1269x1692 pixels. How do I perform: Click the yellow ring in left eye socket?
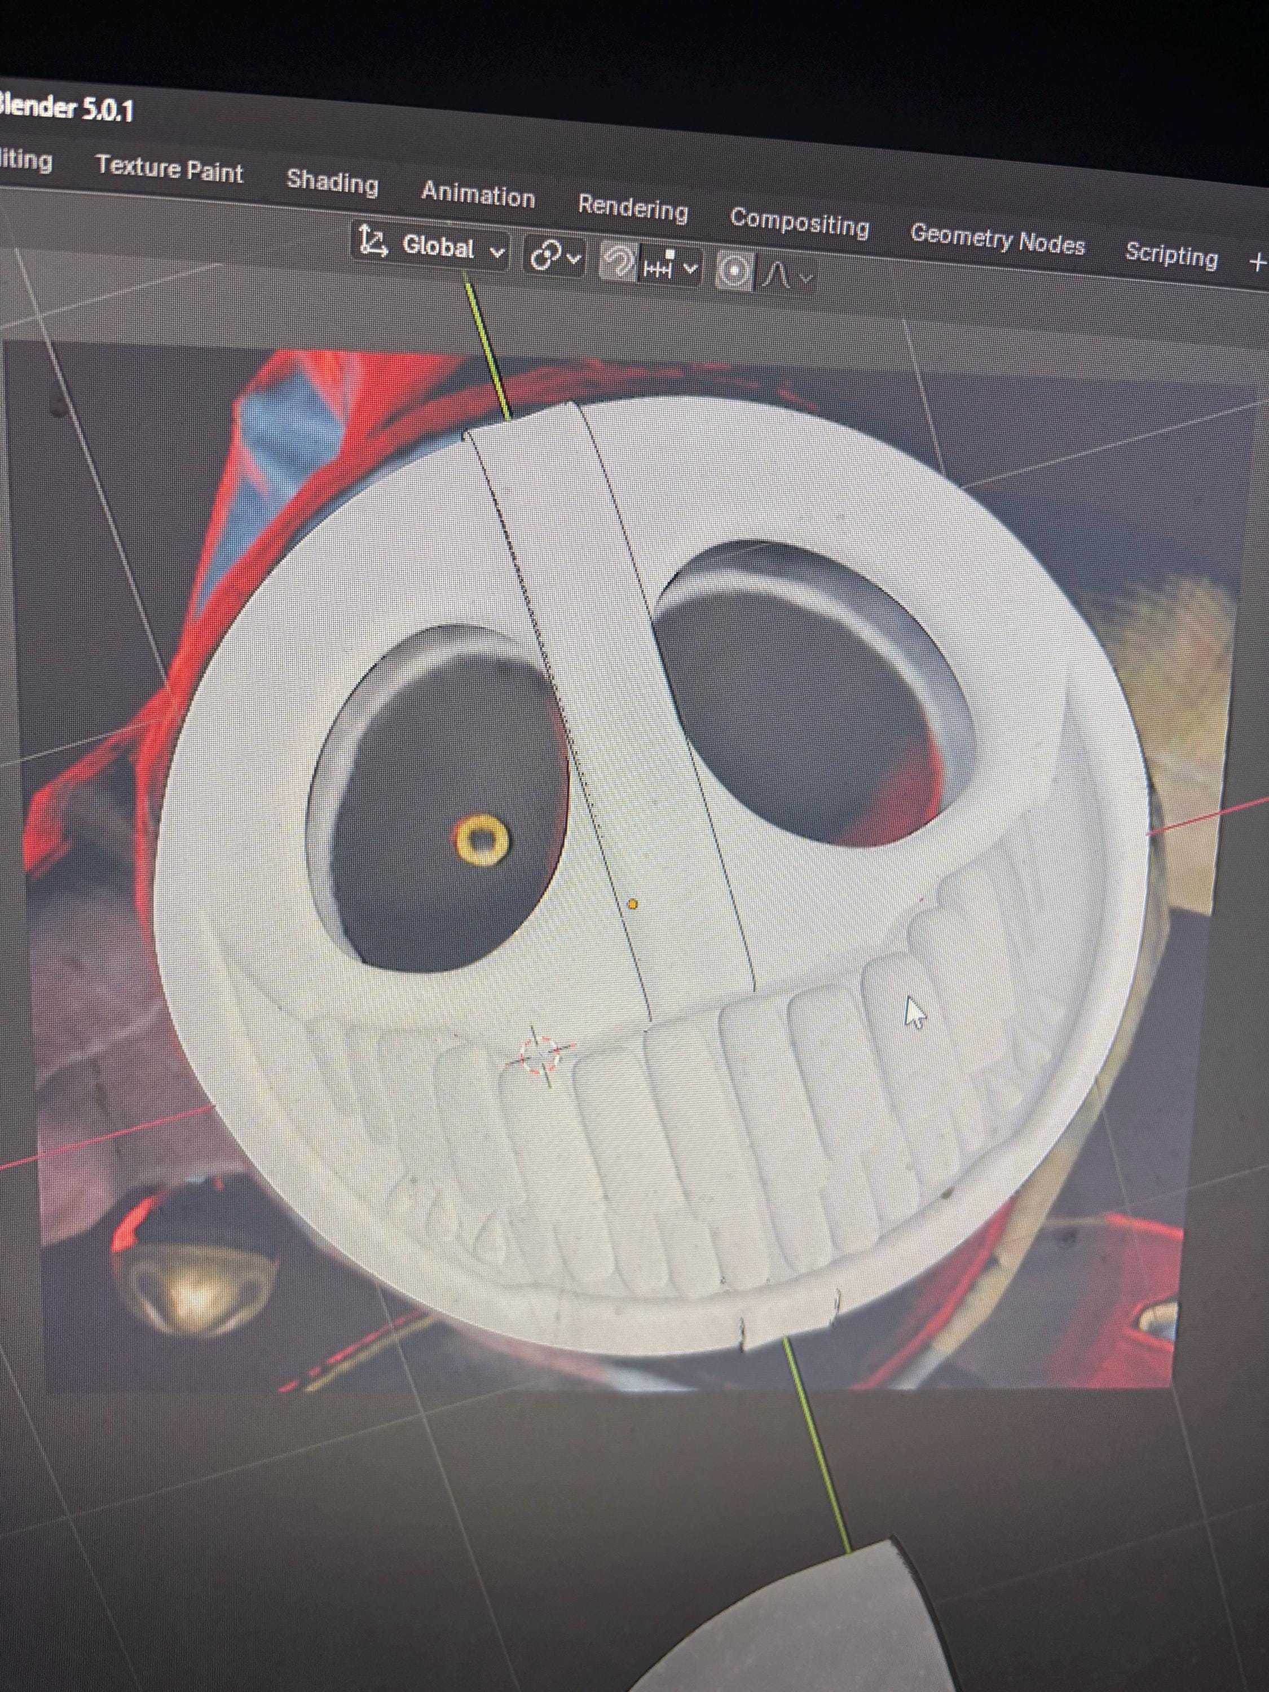(x=481, y=840)
